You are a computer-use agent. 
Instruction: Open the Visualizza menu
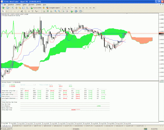coord(11,5)
